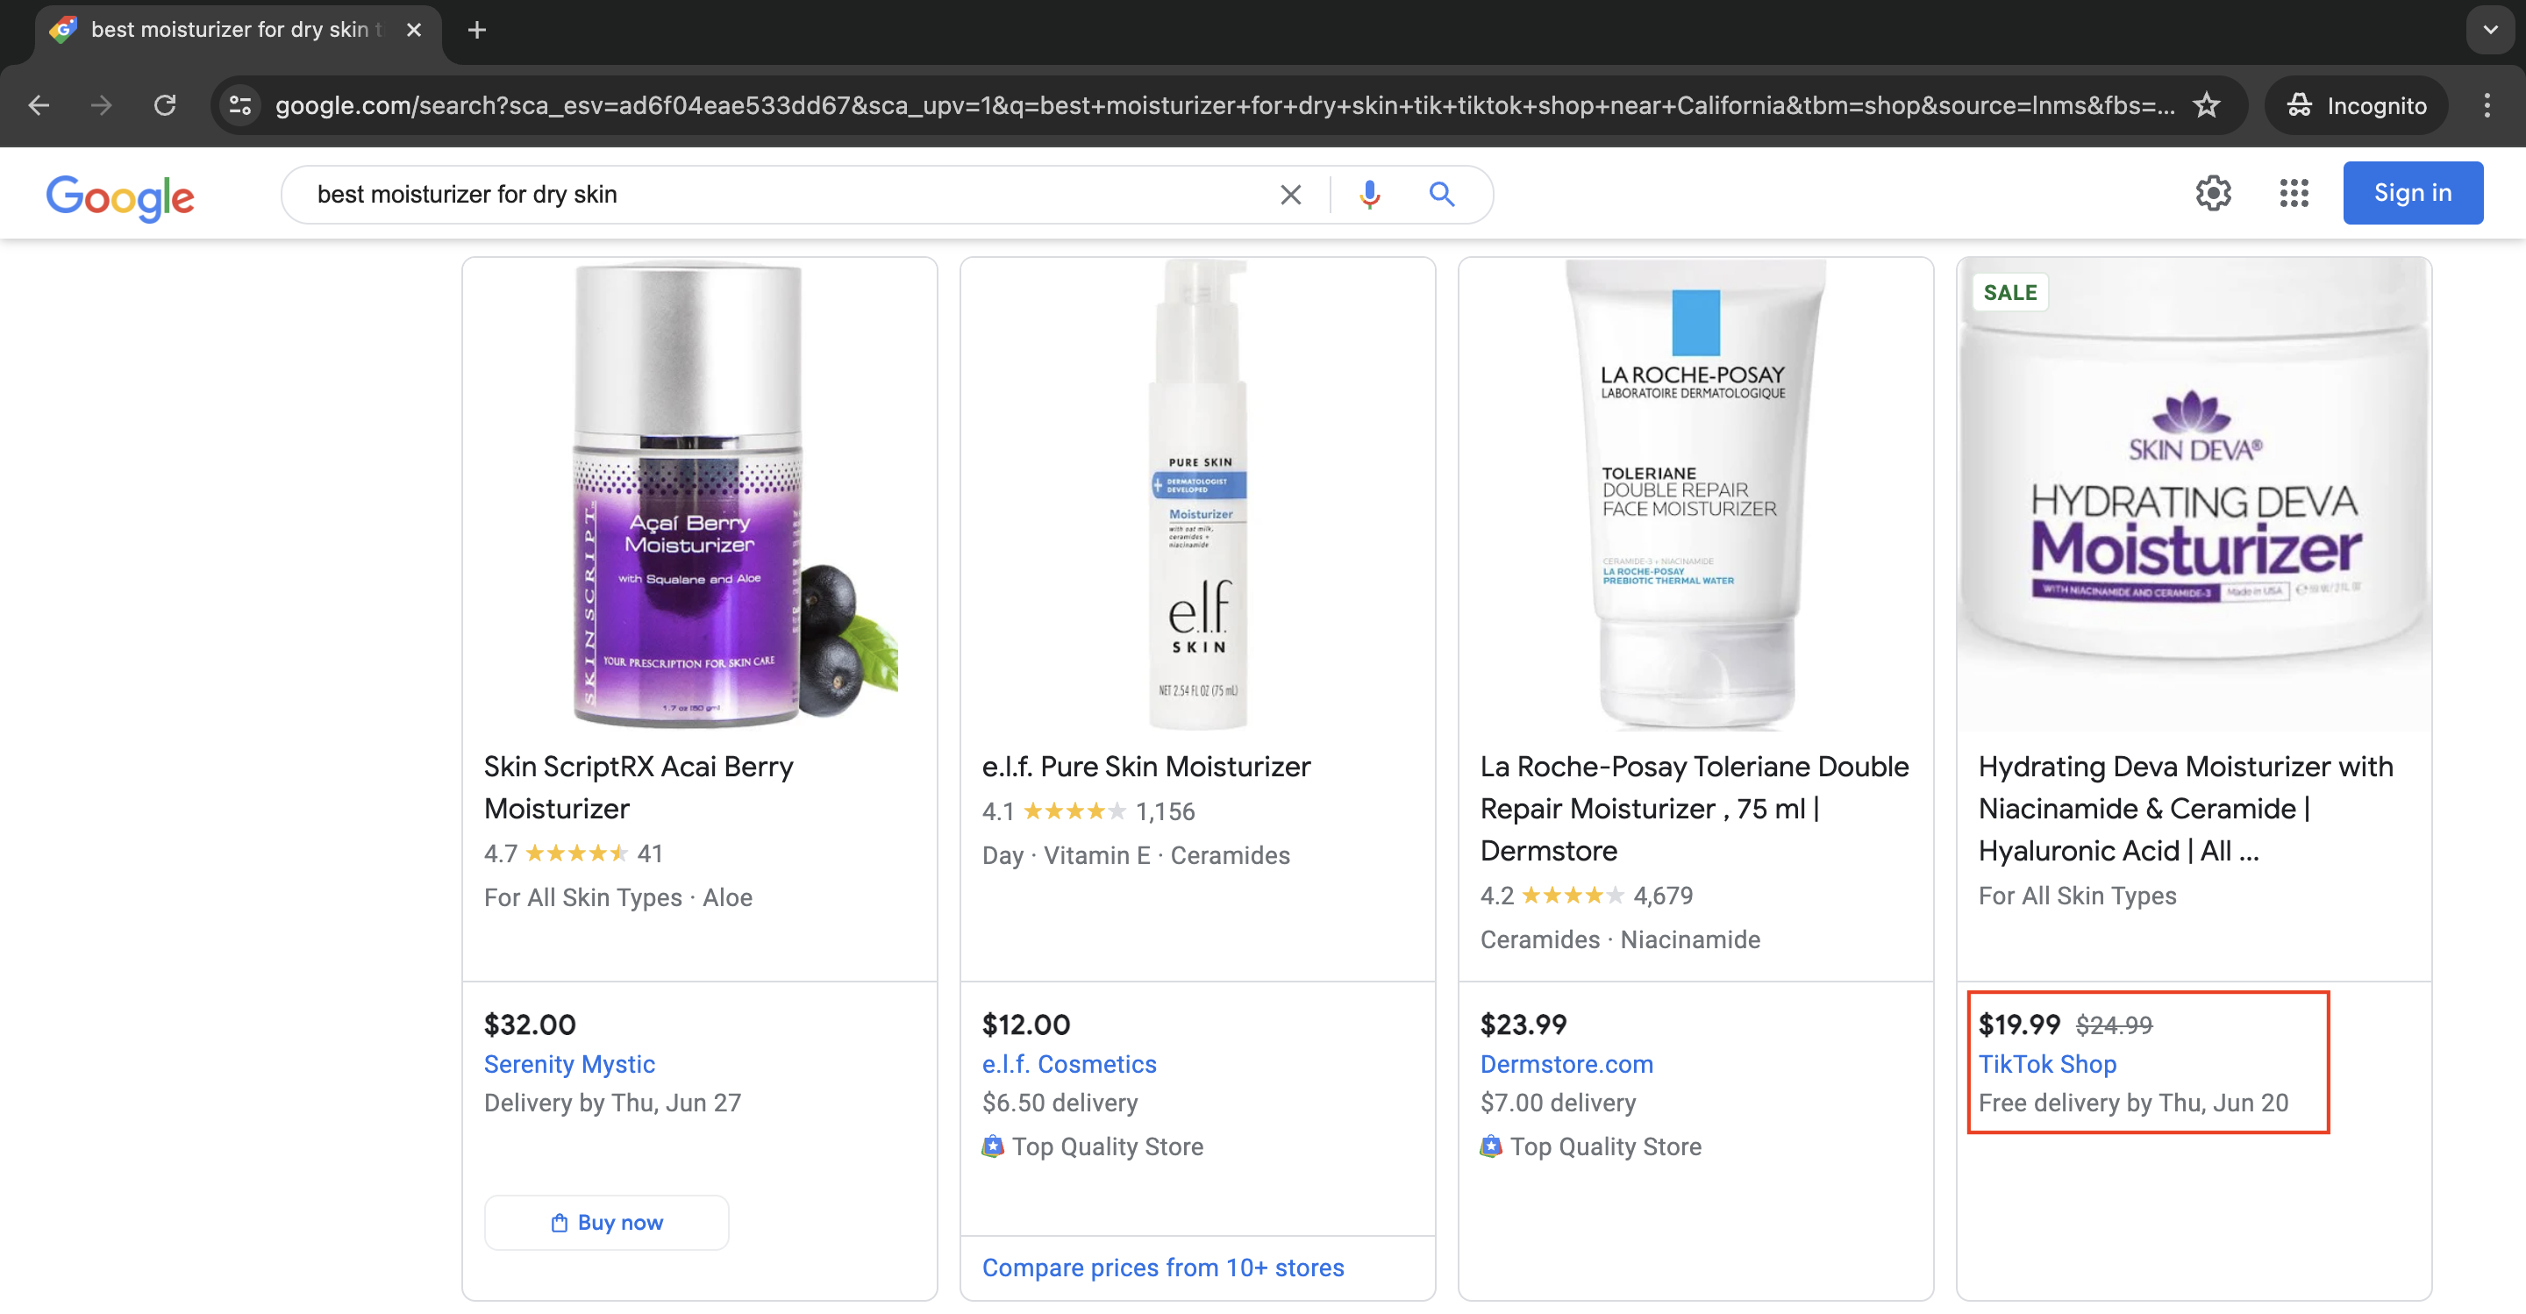This screenshot has width=2526, height=1314.
Task: Click La Roche-Posay Dermstore.com link
Action: pos(1566,1063)
